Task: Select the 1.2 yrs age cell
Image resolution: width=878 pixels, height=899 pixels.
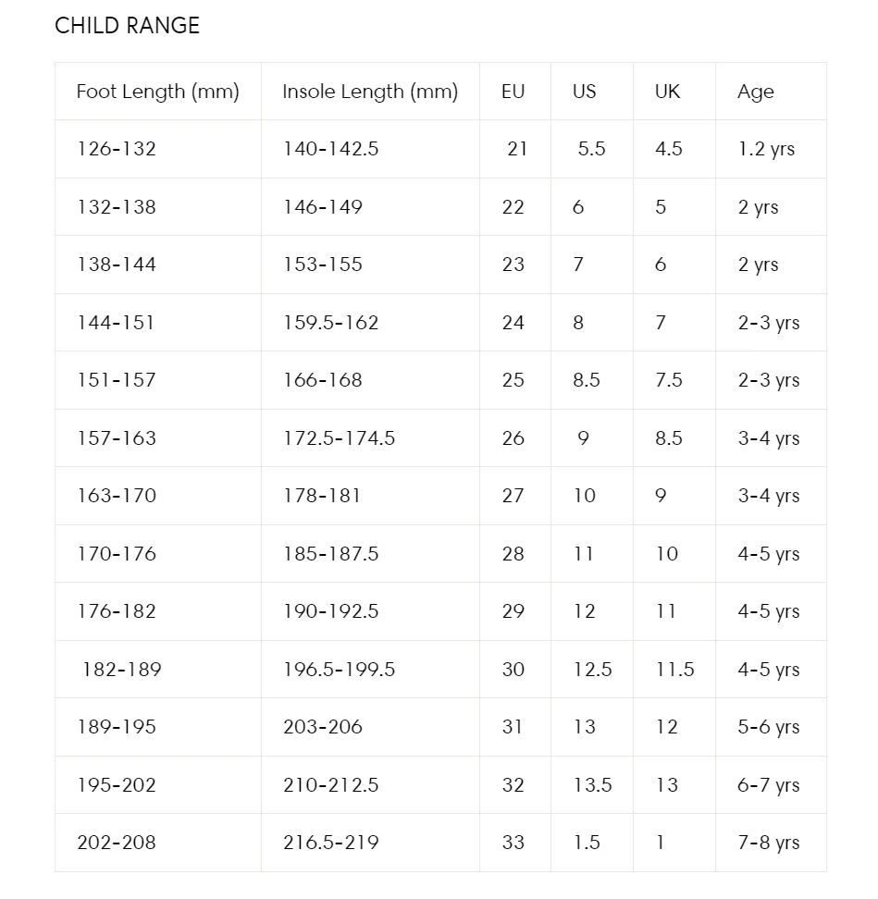Action: (771, 149)
